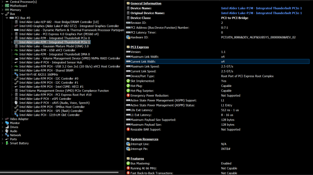The image size is (313, 175).
Task: Collapse the Bus tree node
Action: (2, 14)
